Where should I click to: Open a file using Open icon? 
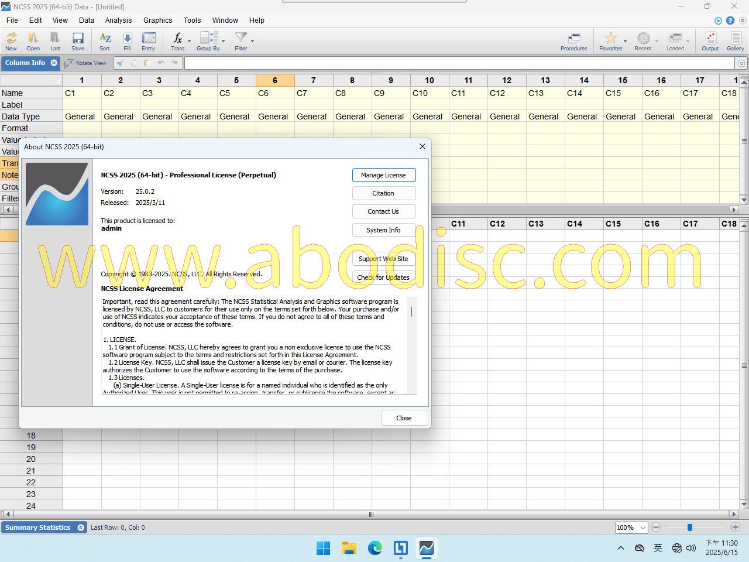(33, 41)
